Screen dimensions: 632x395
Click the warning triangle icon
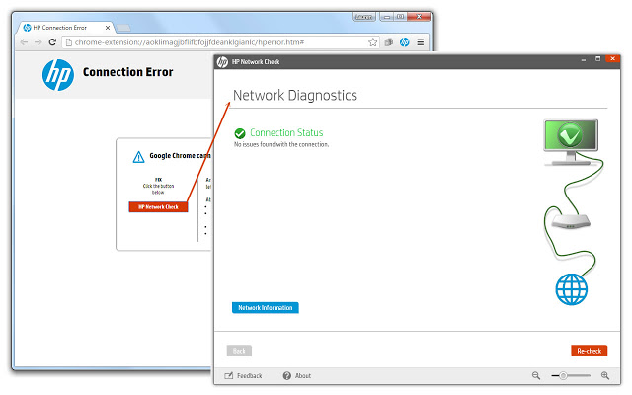pos(138,157)
